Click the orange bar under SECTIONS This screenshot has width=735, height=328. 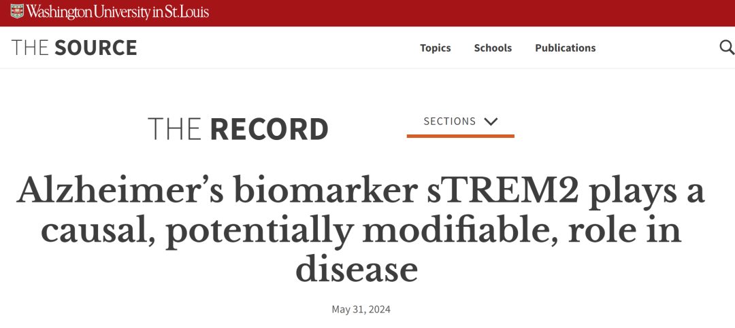click(460, 136)
